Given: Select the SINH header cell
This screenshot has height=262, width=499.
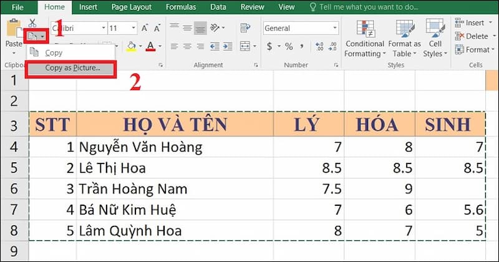Looking at the screenshot, I should point(450,124).
